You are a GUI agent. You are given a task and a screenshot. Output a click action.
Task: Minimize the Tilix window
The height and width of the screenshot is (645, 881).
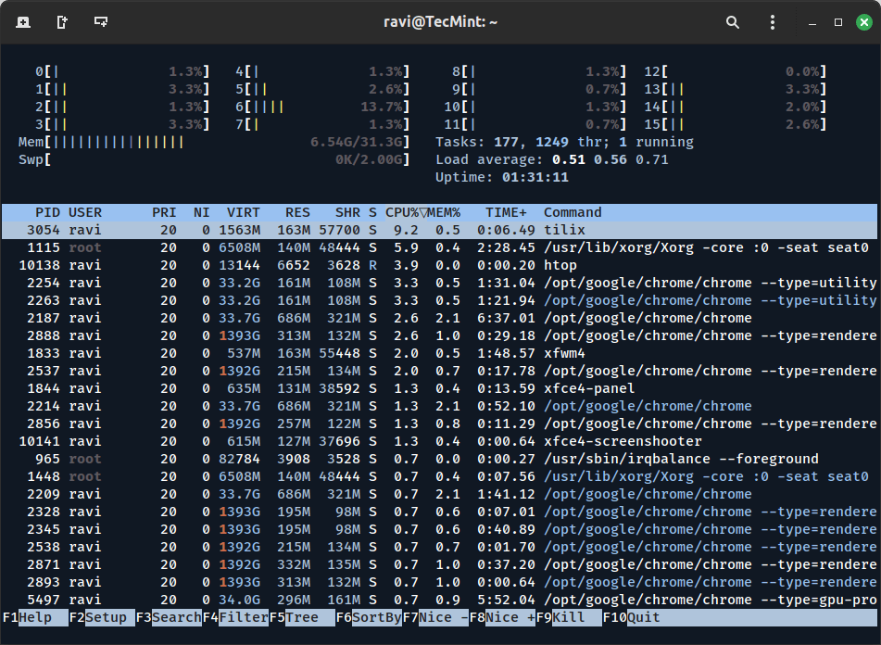point(812,22)
